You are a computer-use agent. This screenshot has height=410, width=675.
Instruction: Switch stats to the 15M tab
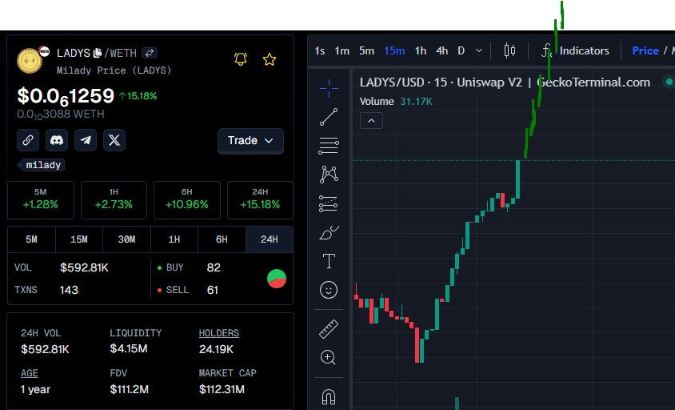pyautogui.click(x=79, y=239)
